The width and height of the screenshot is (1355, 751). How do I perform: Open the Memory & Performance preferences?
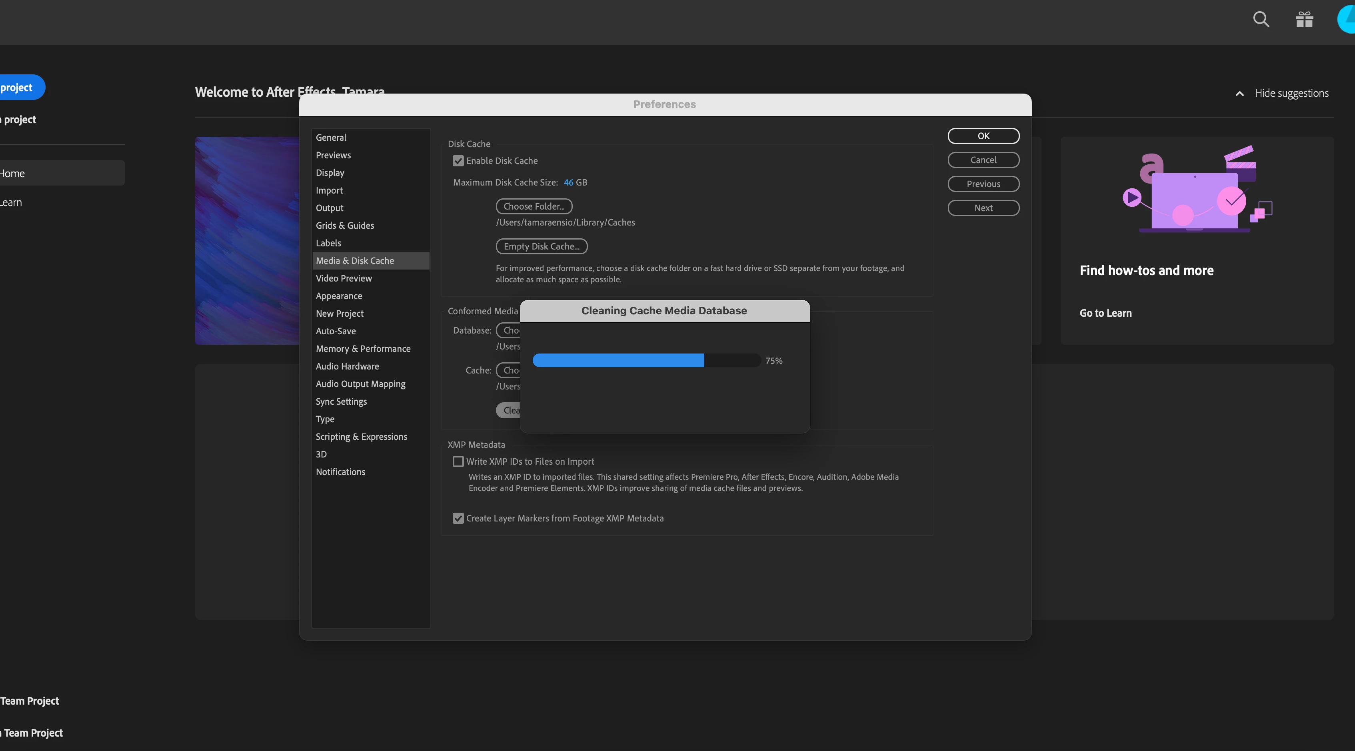coord(363,349)
